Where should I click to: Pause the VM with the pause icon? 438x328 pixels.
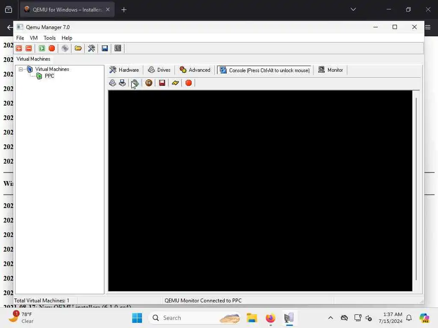point(149,83)
